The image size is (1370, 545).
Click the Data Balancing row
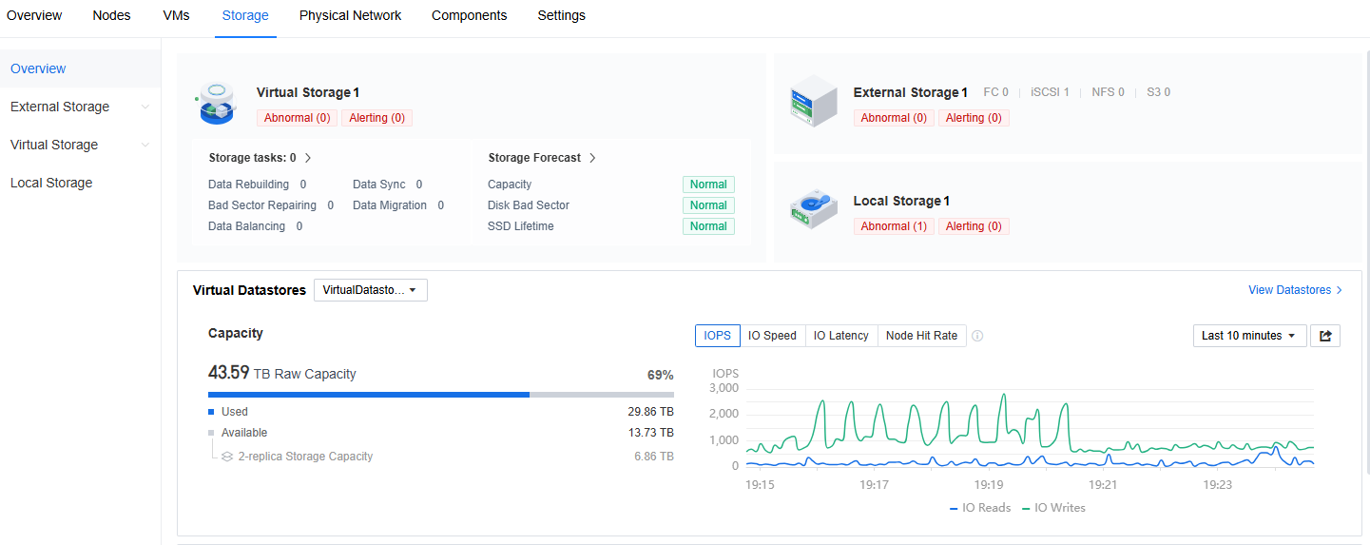(x=256, y=226)
